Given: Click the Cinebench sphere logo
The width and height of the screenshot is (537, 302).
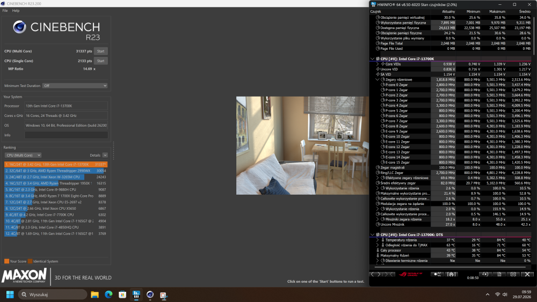Looking at the screenshot, I should point(19,27).
